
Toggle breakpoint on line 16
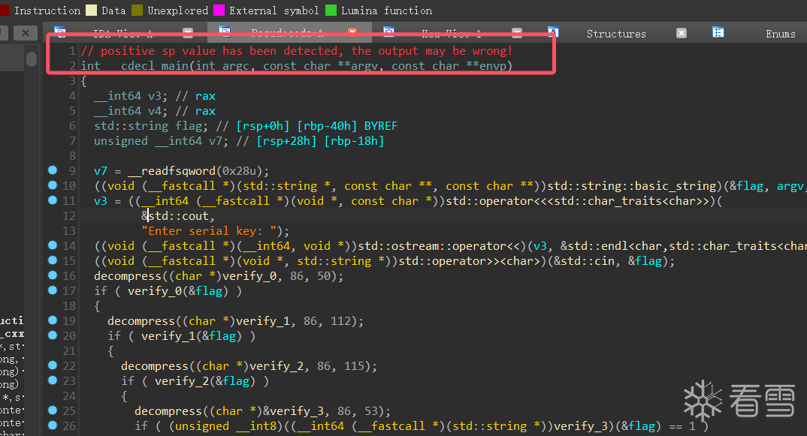coord(53,275)
